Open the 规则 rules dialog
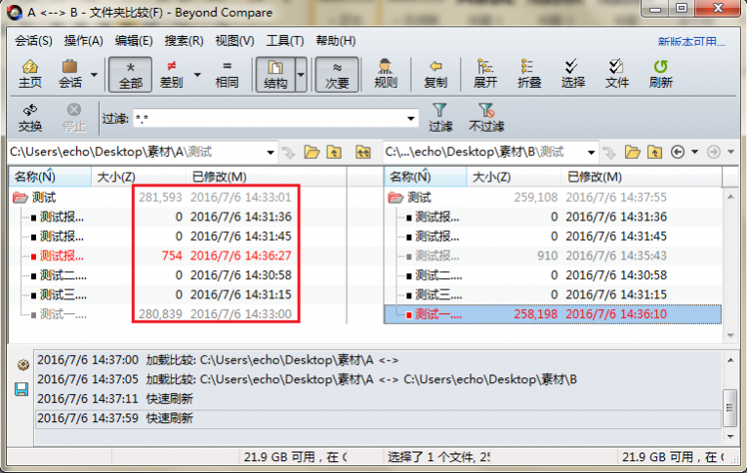The image size is (747, 473). [386, 74]
